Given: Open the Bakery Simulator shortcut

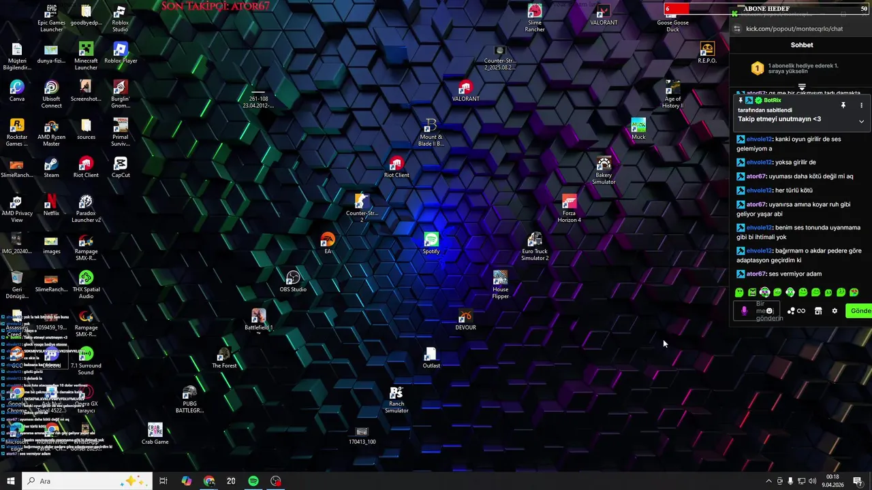Looking at the screenshot, I should (604, 170).
